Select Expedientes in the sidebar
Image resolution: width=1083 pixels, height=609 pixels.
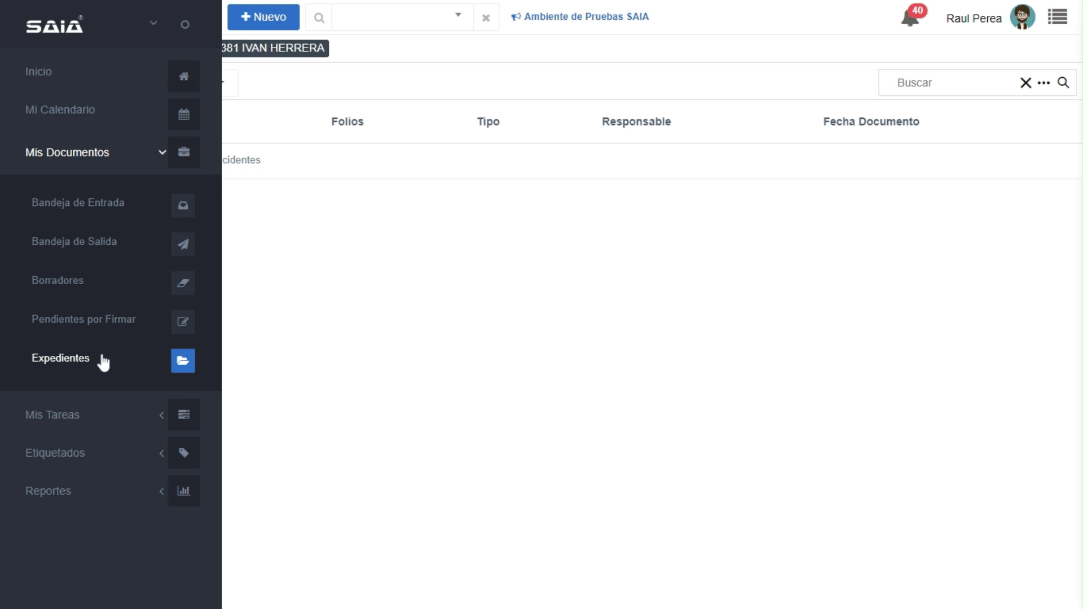tap(60, 358)
